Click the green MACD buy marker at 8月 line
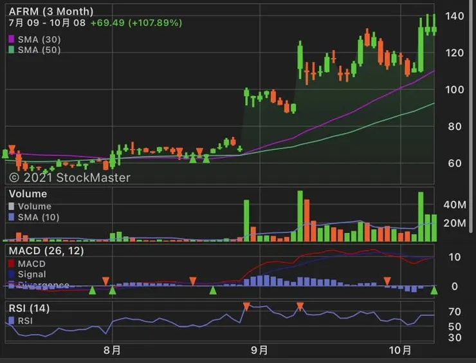 (x=113, y=290)
